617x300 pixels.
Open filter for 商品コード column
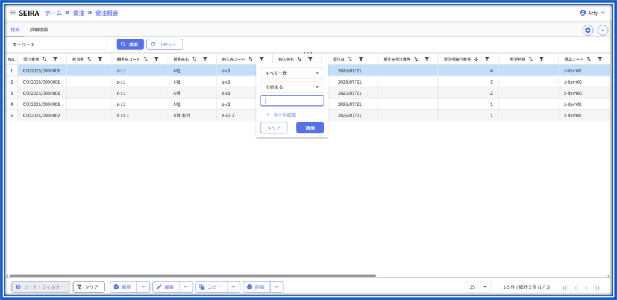pyautogui.click(x=600, y=59)
